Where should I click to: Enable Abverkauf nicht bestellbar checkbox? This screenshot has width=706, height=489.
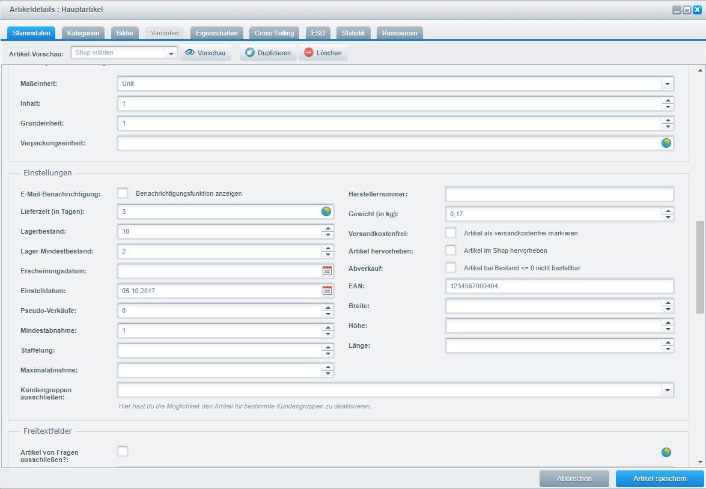click(451, 267)
